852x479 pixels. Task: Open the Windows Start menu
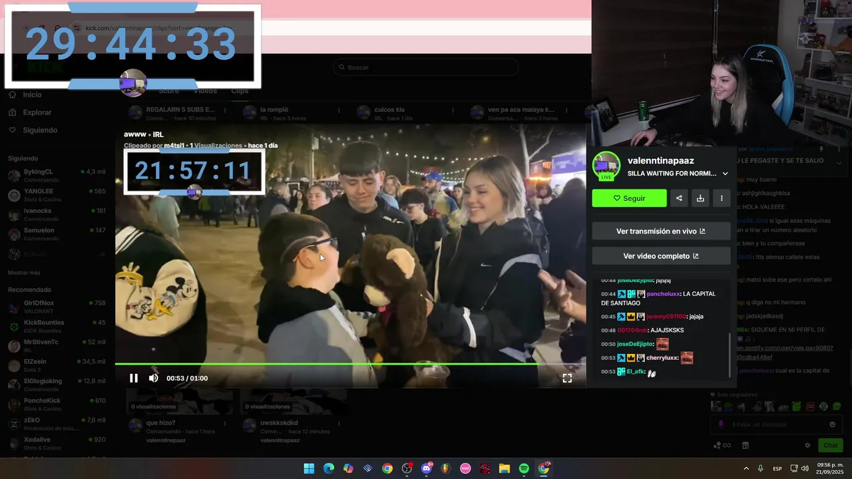(309, 468)
